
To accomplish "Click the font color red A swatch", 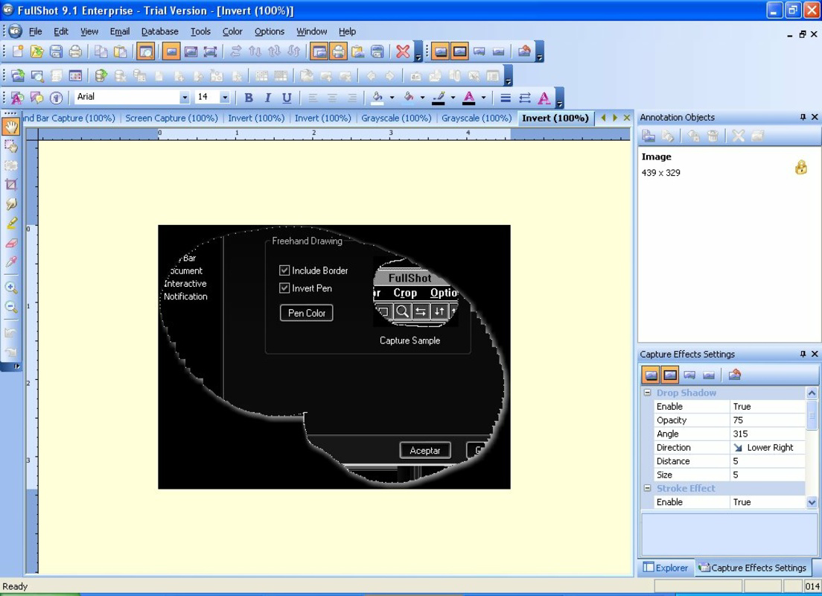I will tap(469, 97).
